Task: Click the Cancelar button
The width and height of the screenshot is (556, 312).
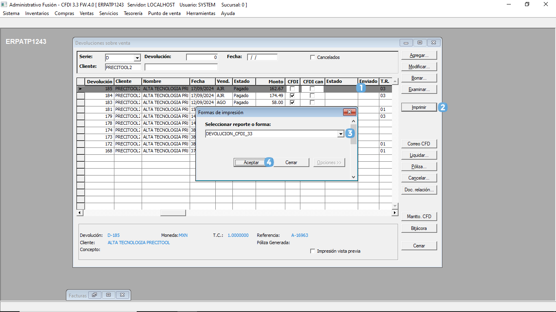Action: tap(419, 178)
